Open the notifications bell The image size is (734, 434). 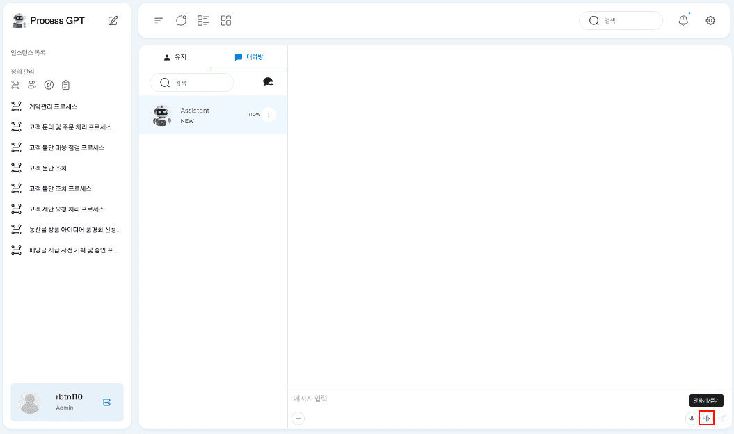(683, 21)
